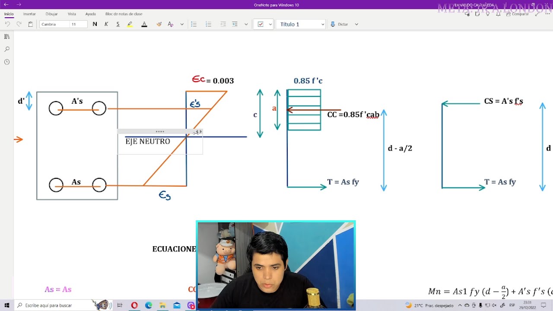The image size is (553, 311).
Task: Select the 'CC =0.85f 'cab' text
Action: pyautogui.click(x=353, y=115)
